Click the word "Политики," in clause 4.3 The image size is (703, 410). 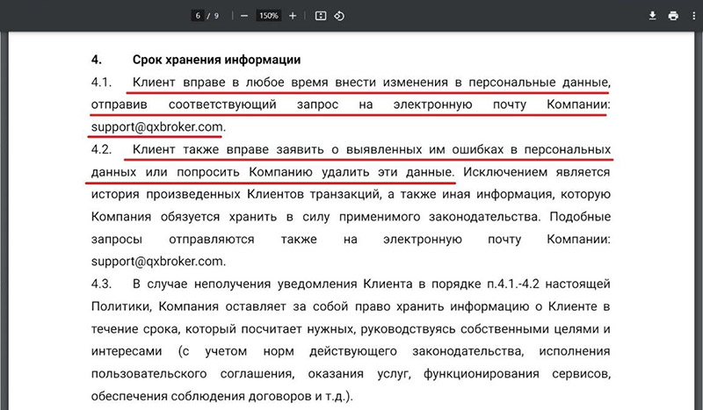click(122, 306)
